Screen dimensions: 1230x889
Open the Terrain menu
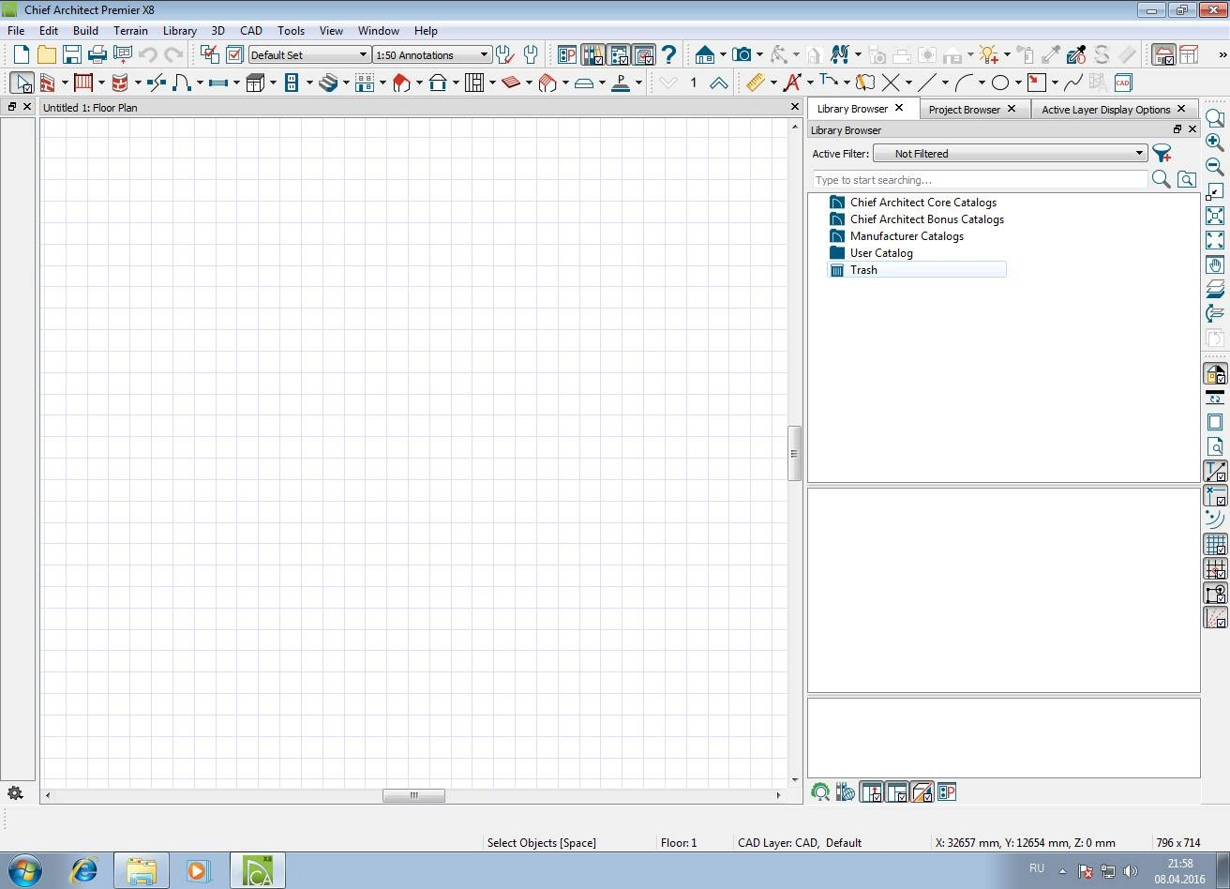130,30
